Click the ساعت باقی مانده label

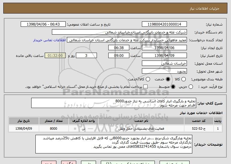click(30, 56)
